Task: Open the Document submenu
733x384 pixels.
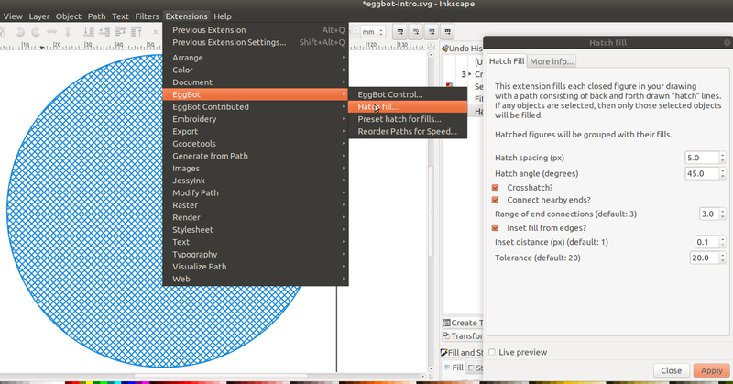Action: pos(256,82)
